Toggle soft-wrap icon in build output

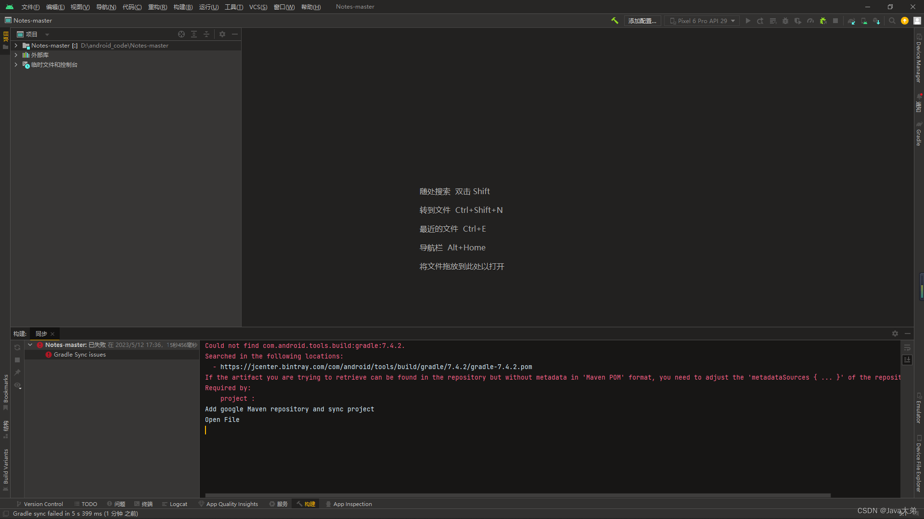[x=907, y=347]
